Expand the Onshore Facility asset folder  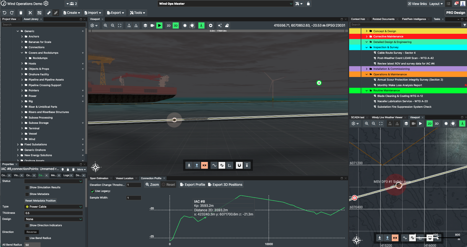click(22, 74)
